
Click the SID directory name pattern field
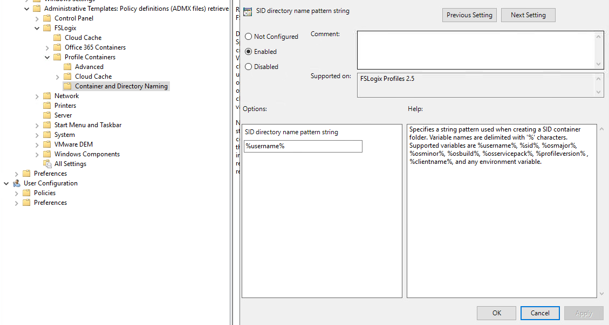(303, 147)
